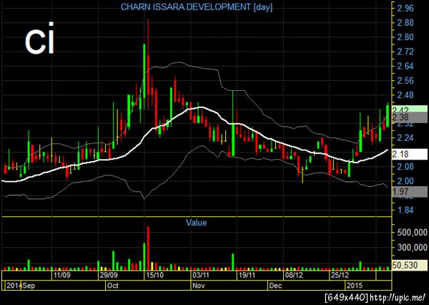Select the 2.56 price axis label
The height and width of the screenshot is (305, 429).
(x=405, y=81)
